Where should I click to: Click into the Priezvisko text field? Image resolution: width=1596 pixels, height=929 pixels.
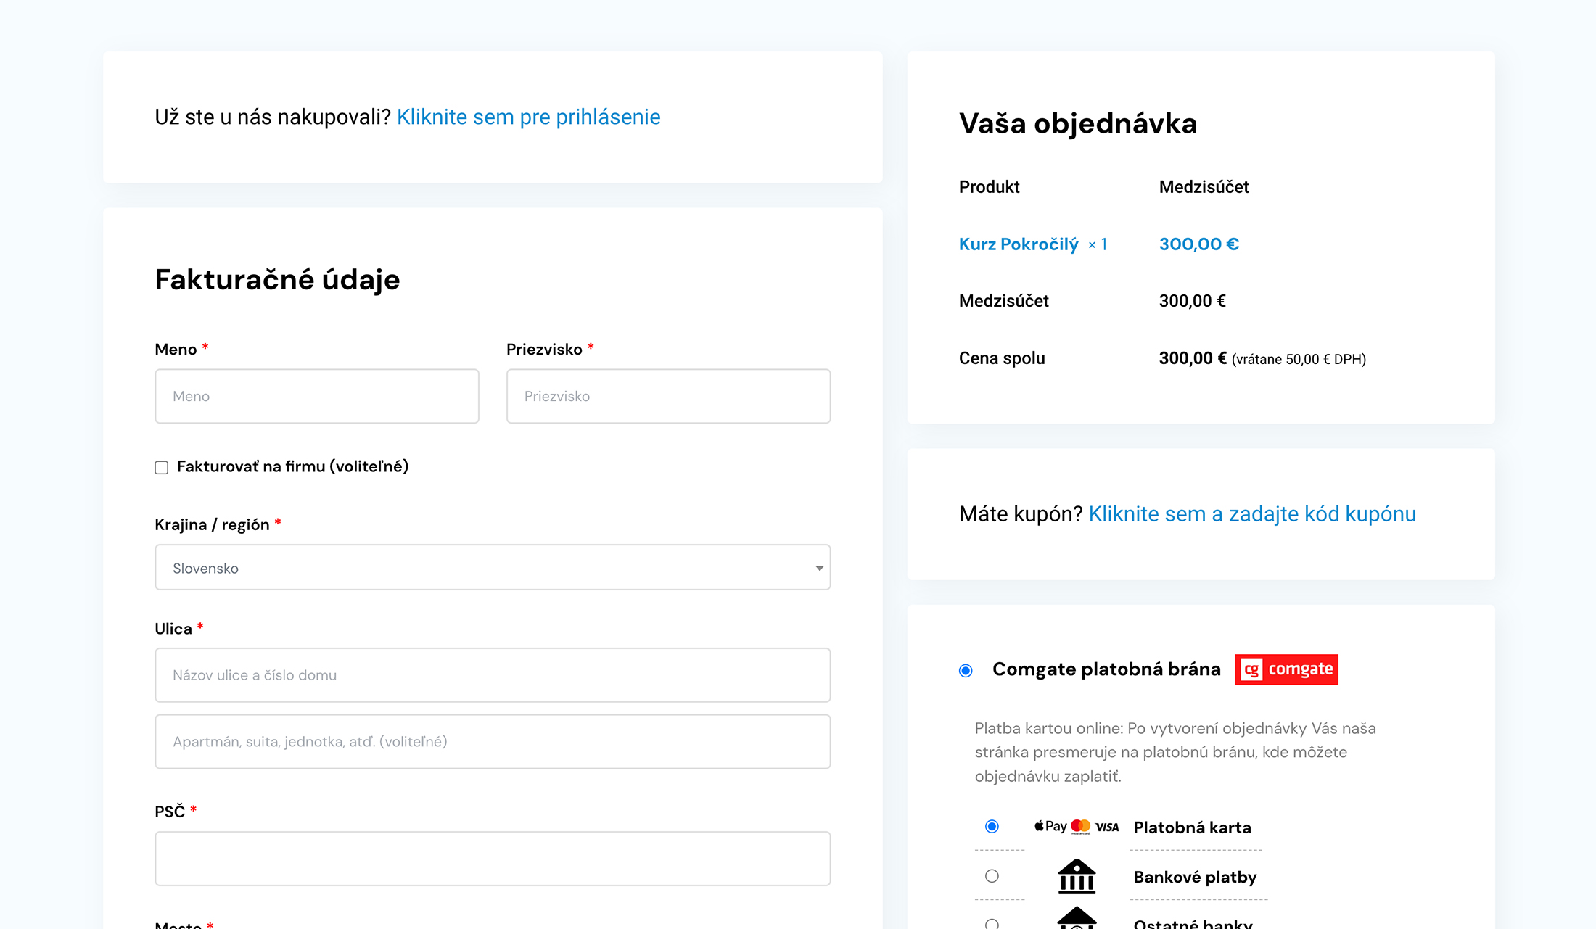point(668,396)
